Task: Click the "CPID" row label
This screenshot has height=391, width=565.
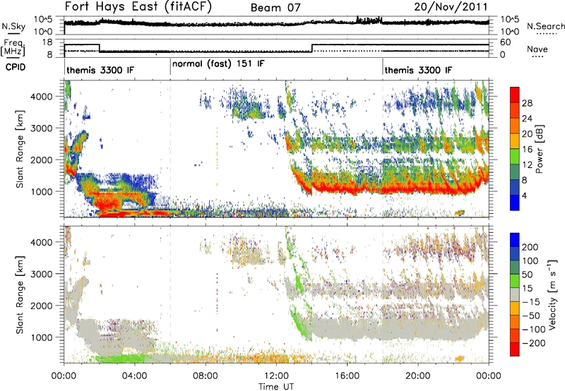Action: pos(16,67)
